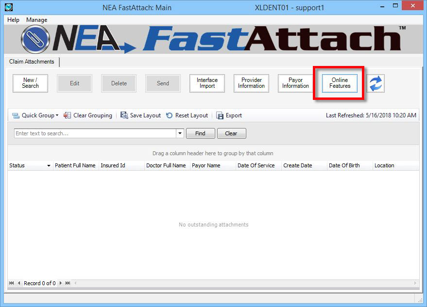Click in the search text field
The height and width of the screenshot is (307, 427).
coord(95,133)
